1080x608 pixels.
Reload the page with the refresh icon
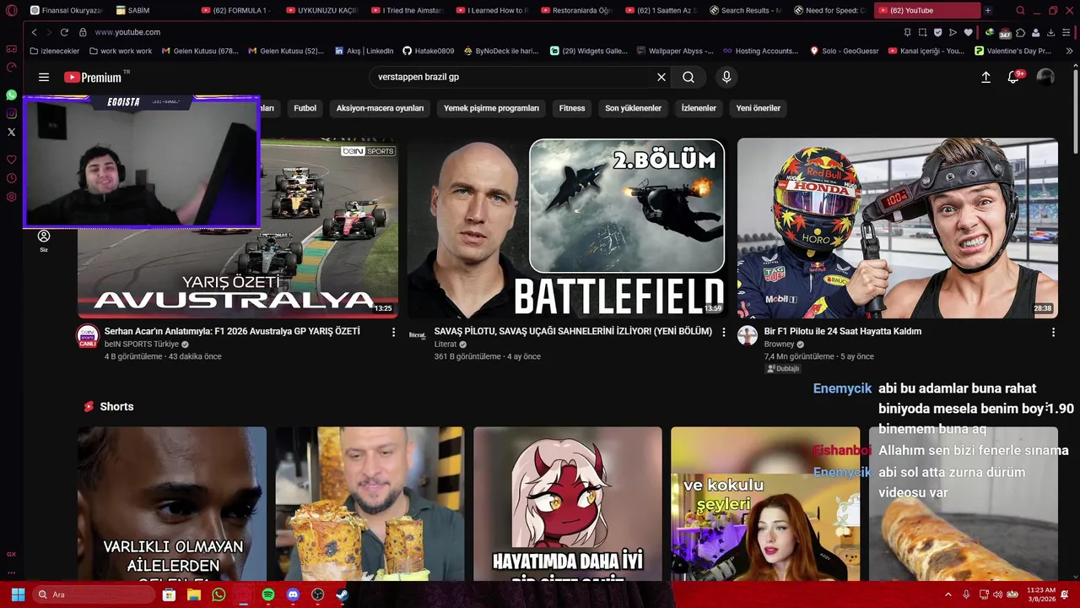click(64, 32)
